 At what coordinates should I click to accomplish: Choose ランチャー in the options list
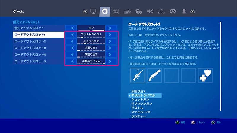[139, 116]
